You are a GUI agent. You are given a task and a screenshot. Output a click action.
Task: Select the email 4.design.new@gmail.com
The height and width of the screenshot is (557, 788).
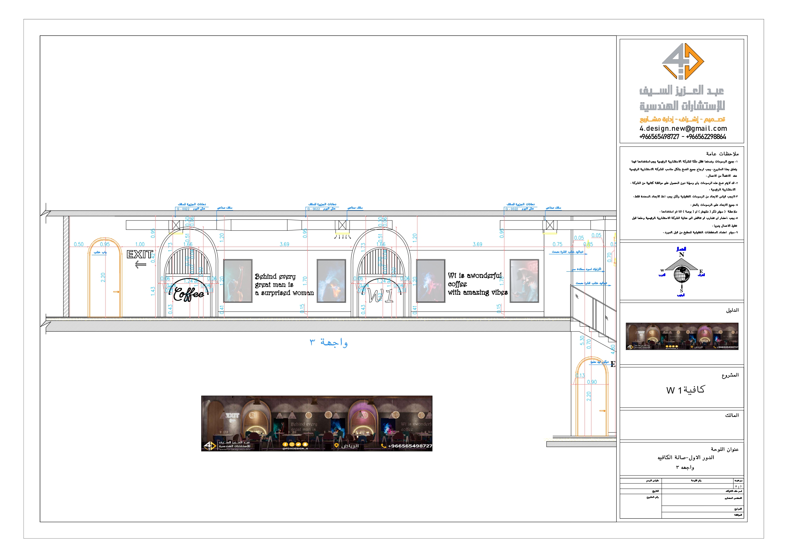click(683, 128)
